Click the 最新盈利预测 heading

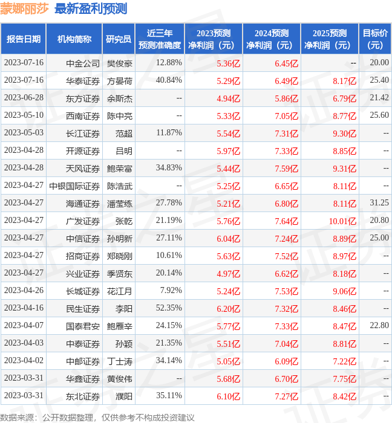91,8
